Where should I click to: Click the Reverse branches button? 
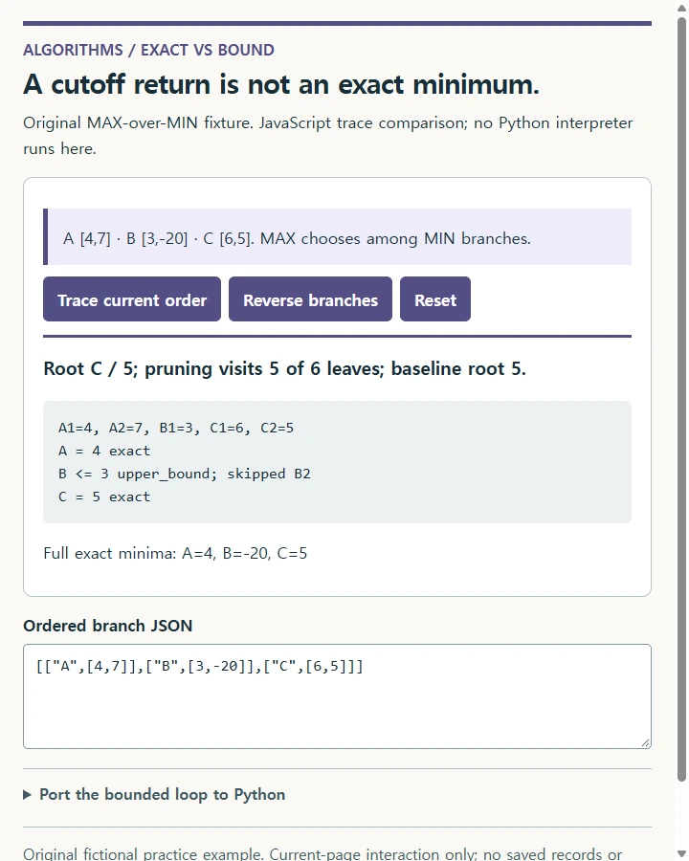[x=310, y=299]
